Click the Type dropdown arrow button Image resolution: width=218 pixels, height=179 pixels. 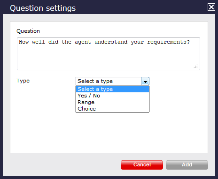click(145, 81)
